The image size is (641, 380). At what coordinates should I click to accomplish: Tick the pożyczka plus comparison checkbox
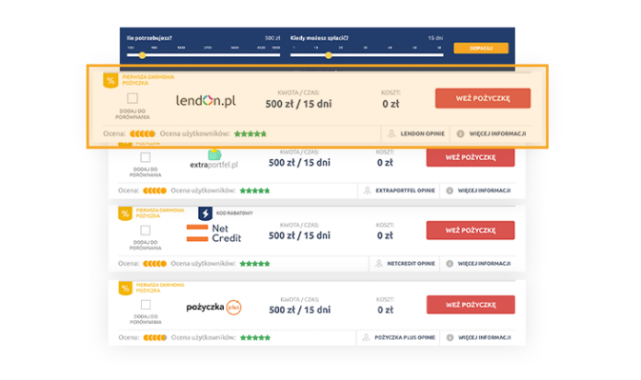pos(146,305)
